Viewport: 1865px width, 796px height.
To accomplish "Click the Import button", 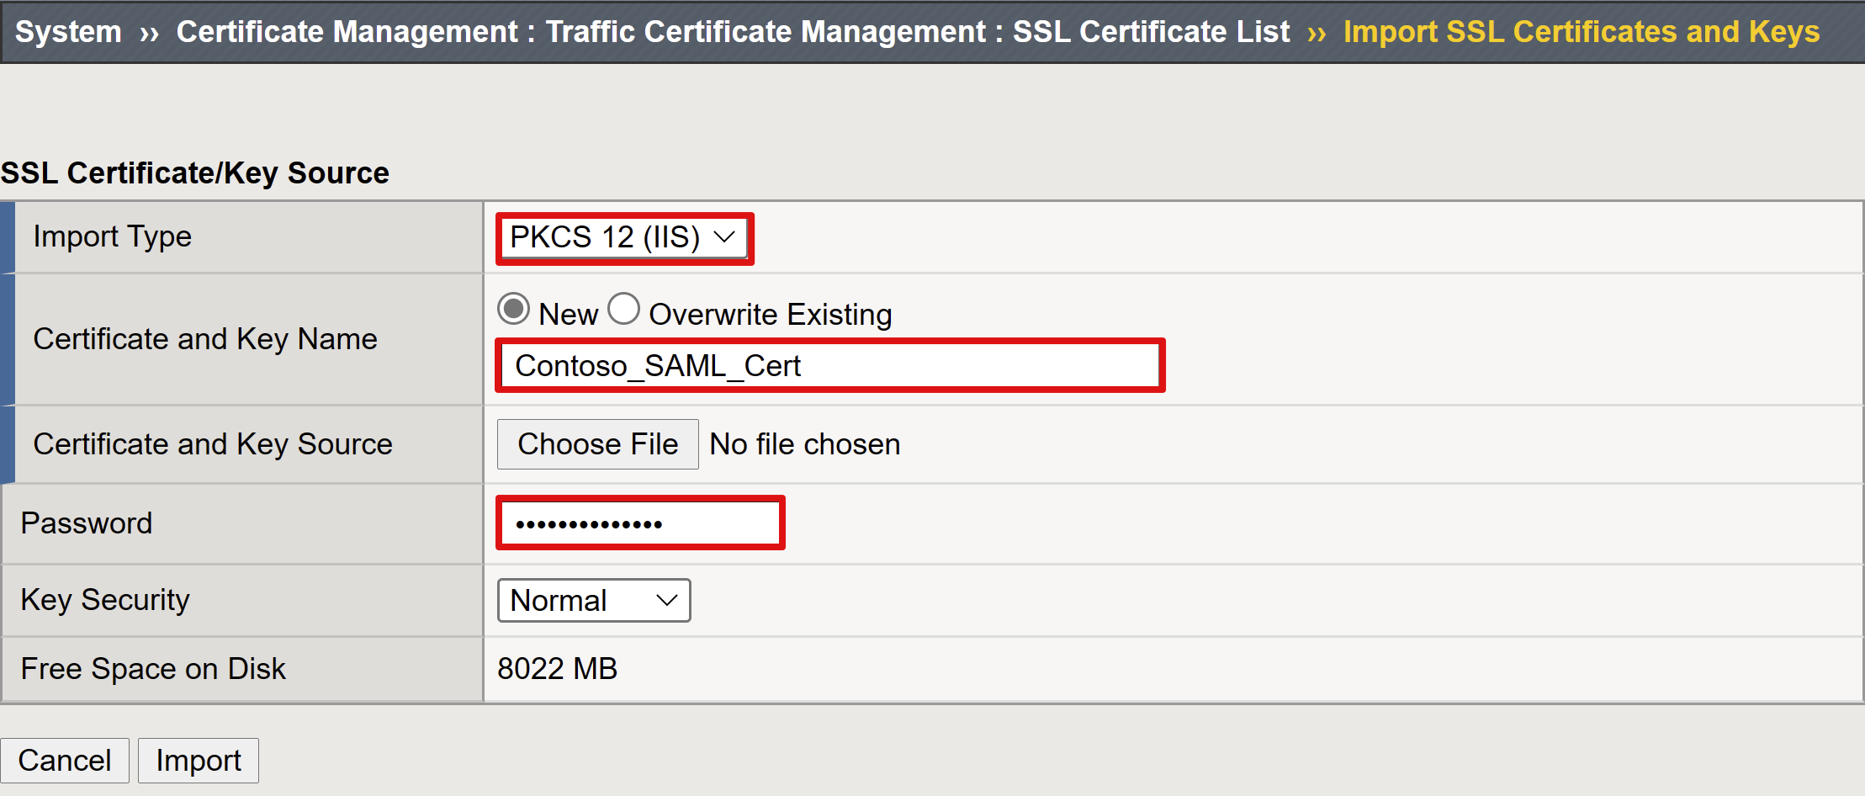I will 198,760.
